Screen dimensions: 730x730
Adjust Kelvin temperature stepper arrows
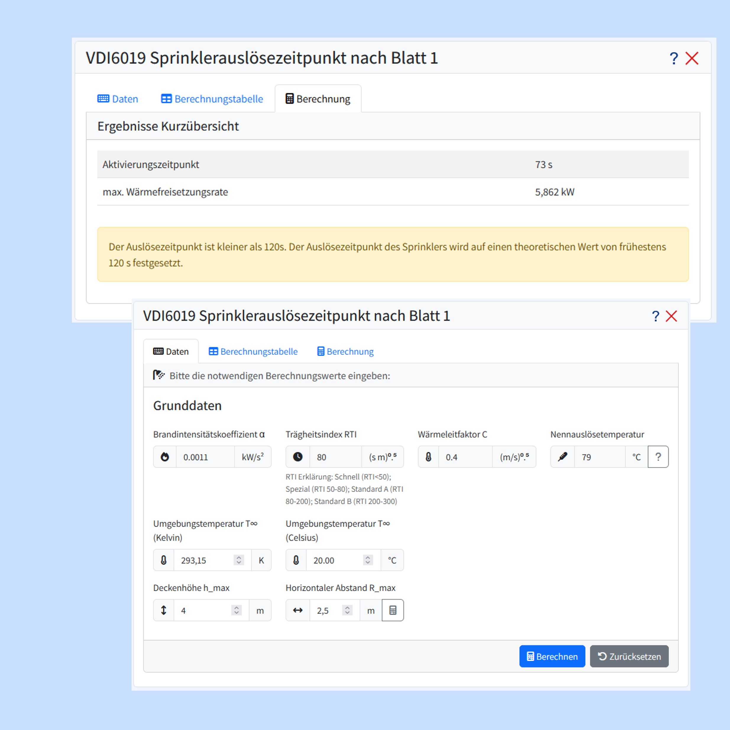(238, 560)
